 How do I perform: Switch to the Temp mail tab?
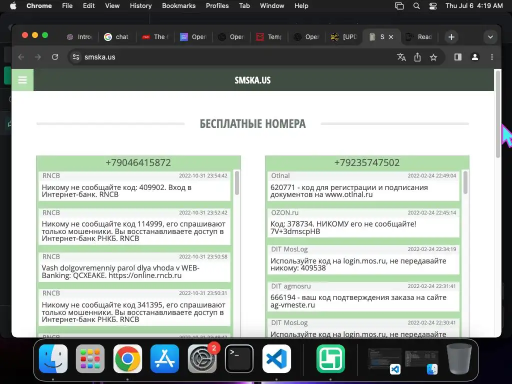269,37
